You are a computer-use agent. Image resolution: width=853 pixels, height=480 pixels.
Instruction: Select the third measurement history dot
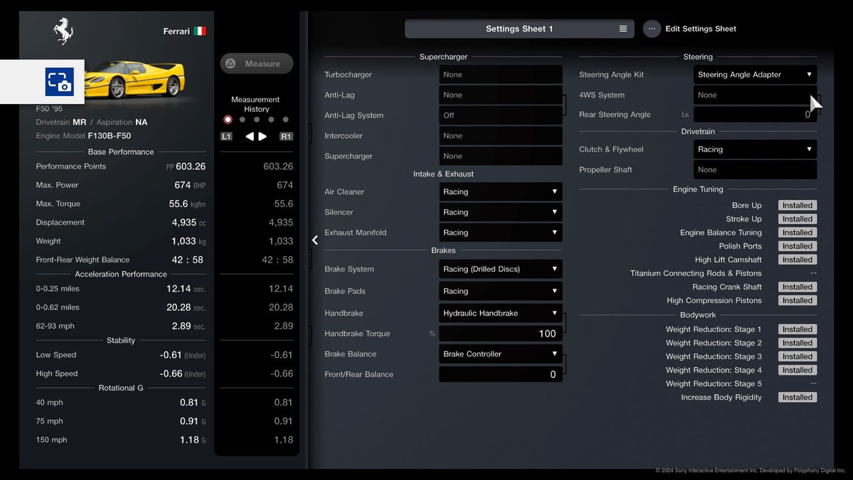click(x=257, y=120)
